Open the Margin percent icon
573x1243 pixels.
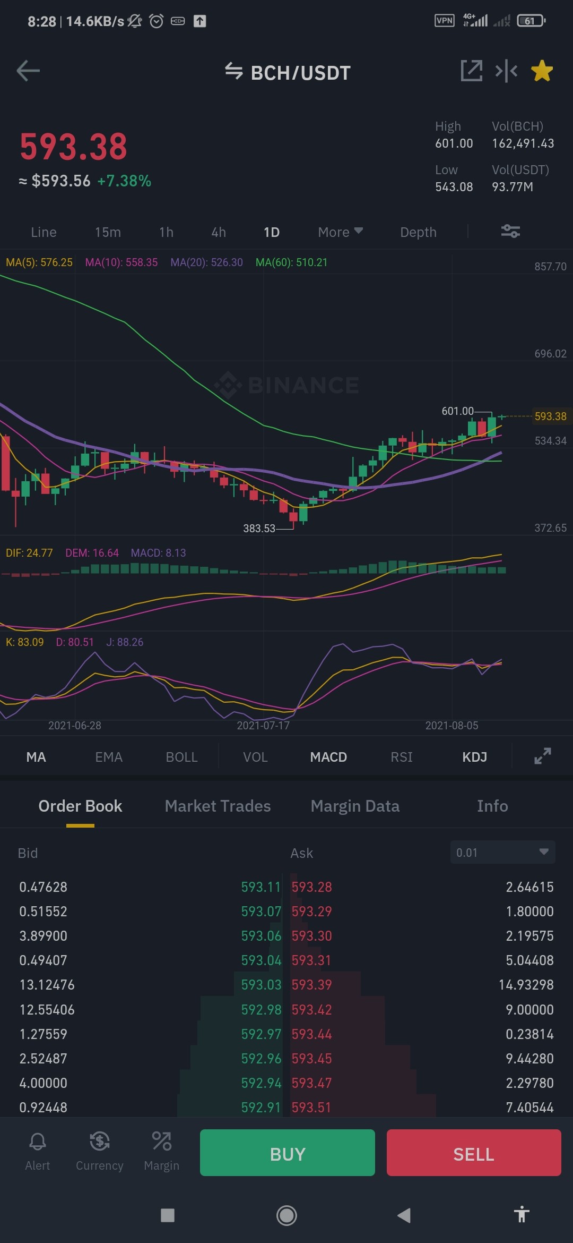click(161, 1151)
